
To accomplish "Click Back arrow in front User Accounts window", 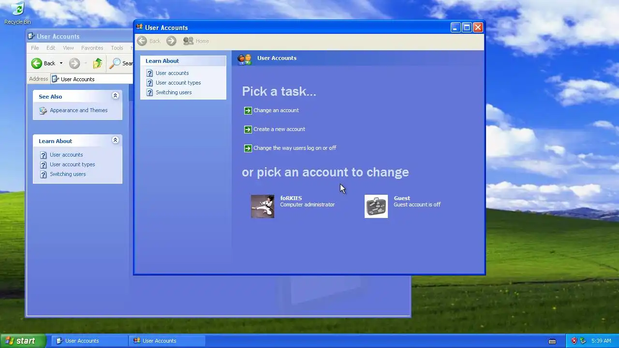I will click(142, 41).
